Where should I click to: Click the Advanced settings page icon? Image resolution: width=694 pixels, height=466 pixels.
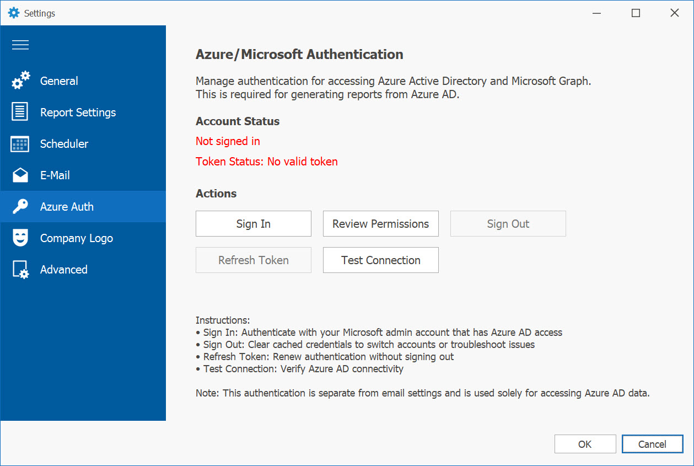(20, 270)
